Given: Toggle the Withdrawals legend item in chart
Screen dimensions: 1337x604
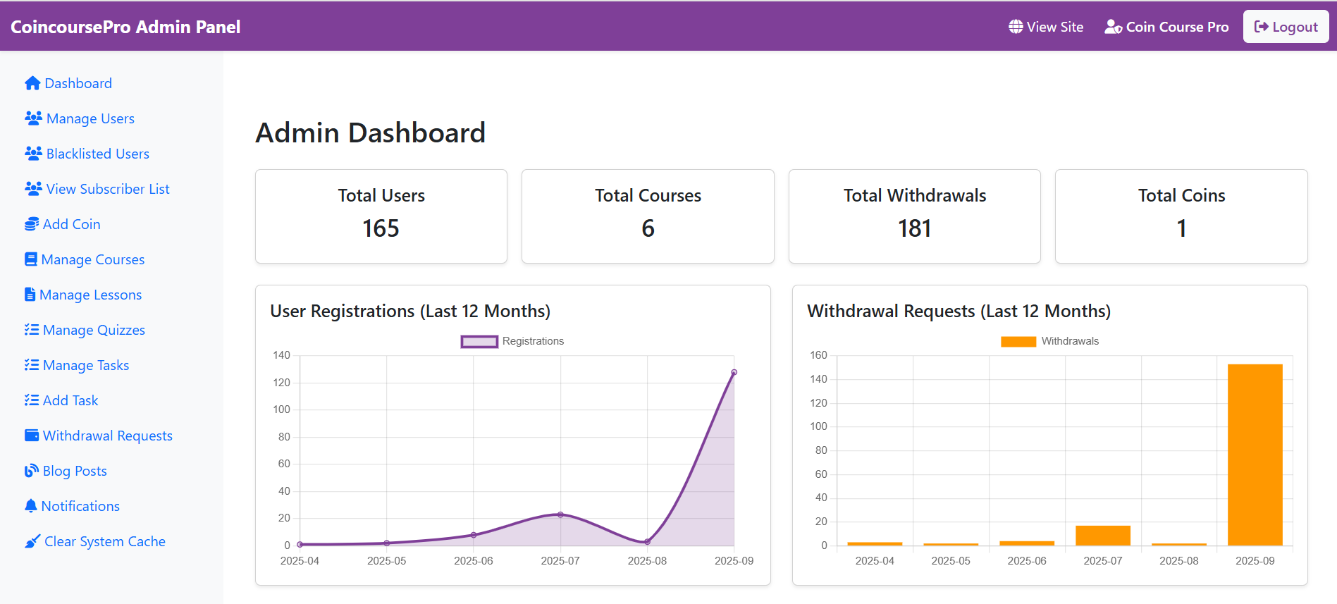Looking at the screenshot, I should [x=1049, y=341].
